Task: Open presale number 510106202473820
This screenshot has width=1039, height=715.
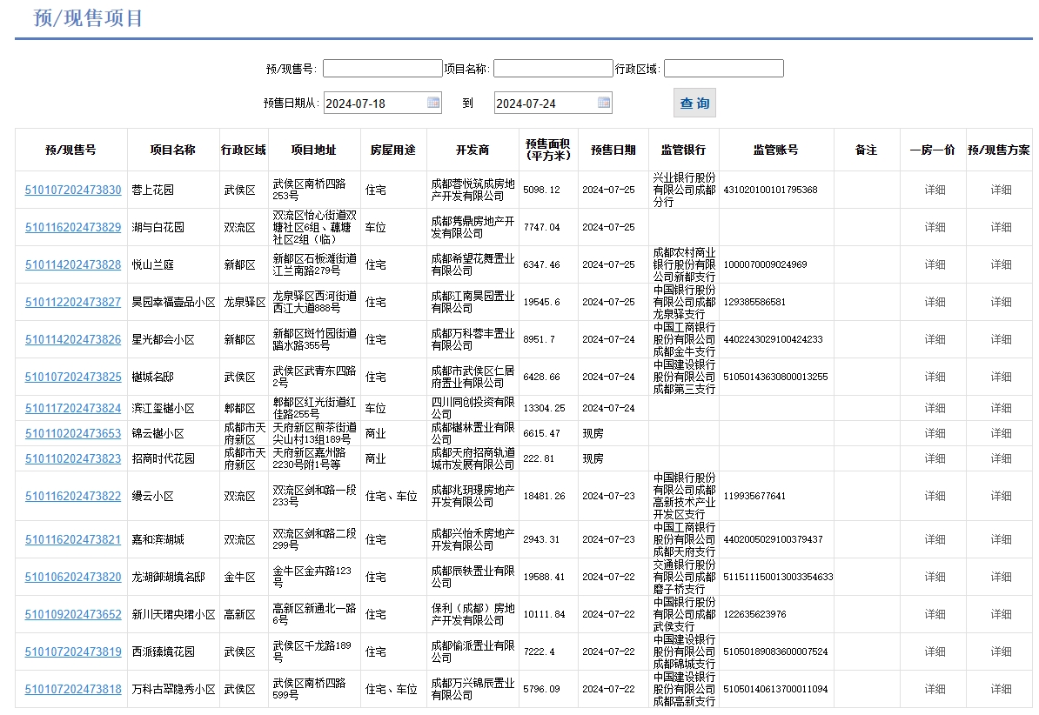Action: pos(73,578)
